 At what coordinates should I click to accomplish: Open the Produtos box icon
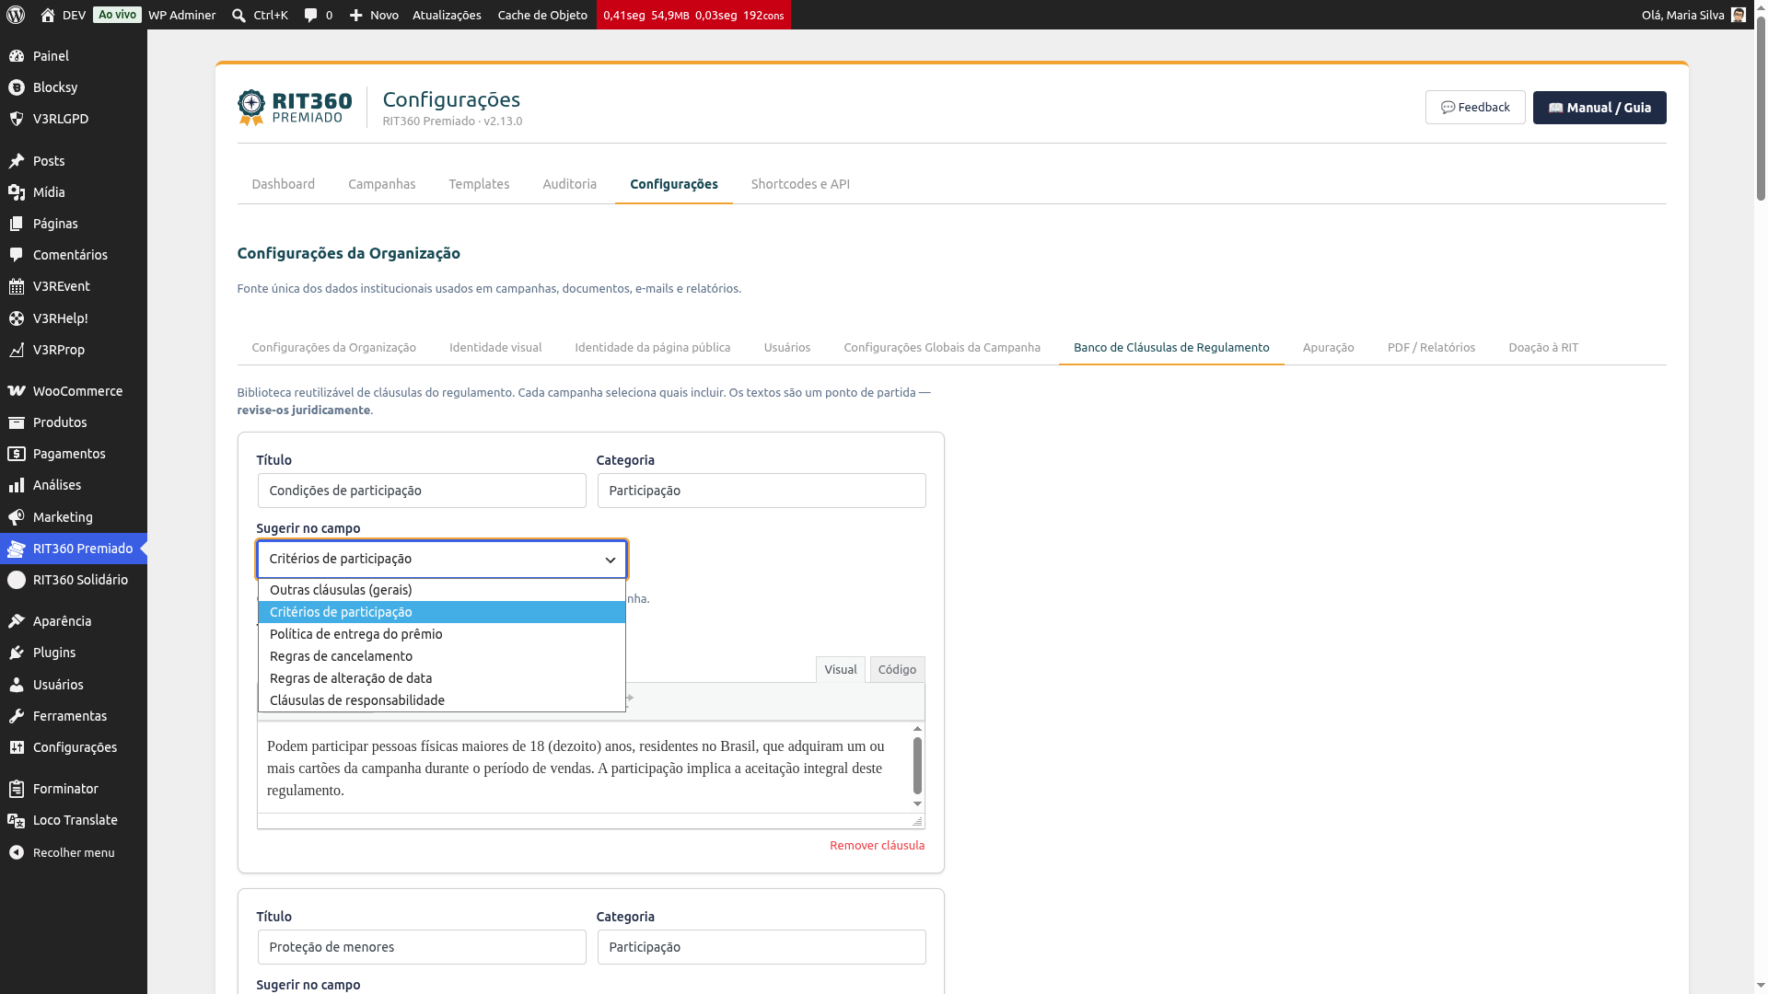pyautogui.click(x=17, y=422)
